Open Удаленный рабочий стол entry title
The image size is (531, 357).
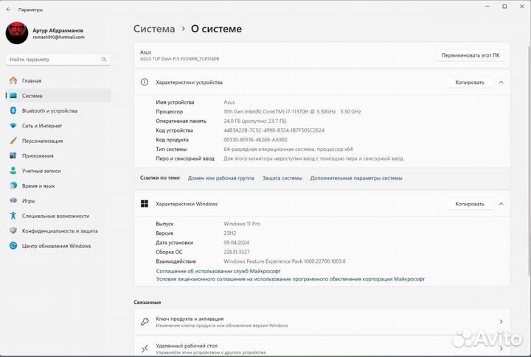(187, 346)
